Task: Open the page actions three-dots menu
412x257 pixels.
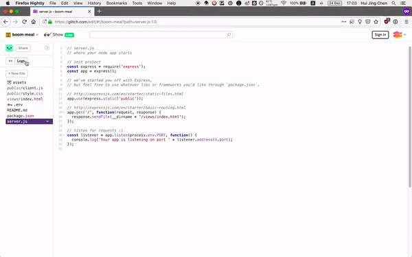Action: tap(344, 22)
